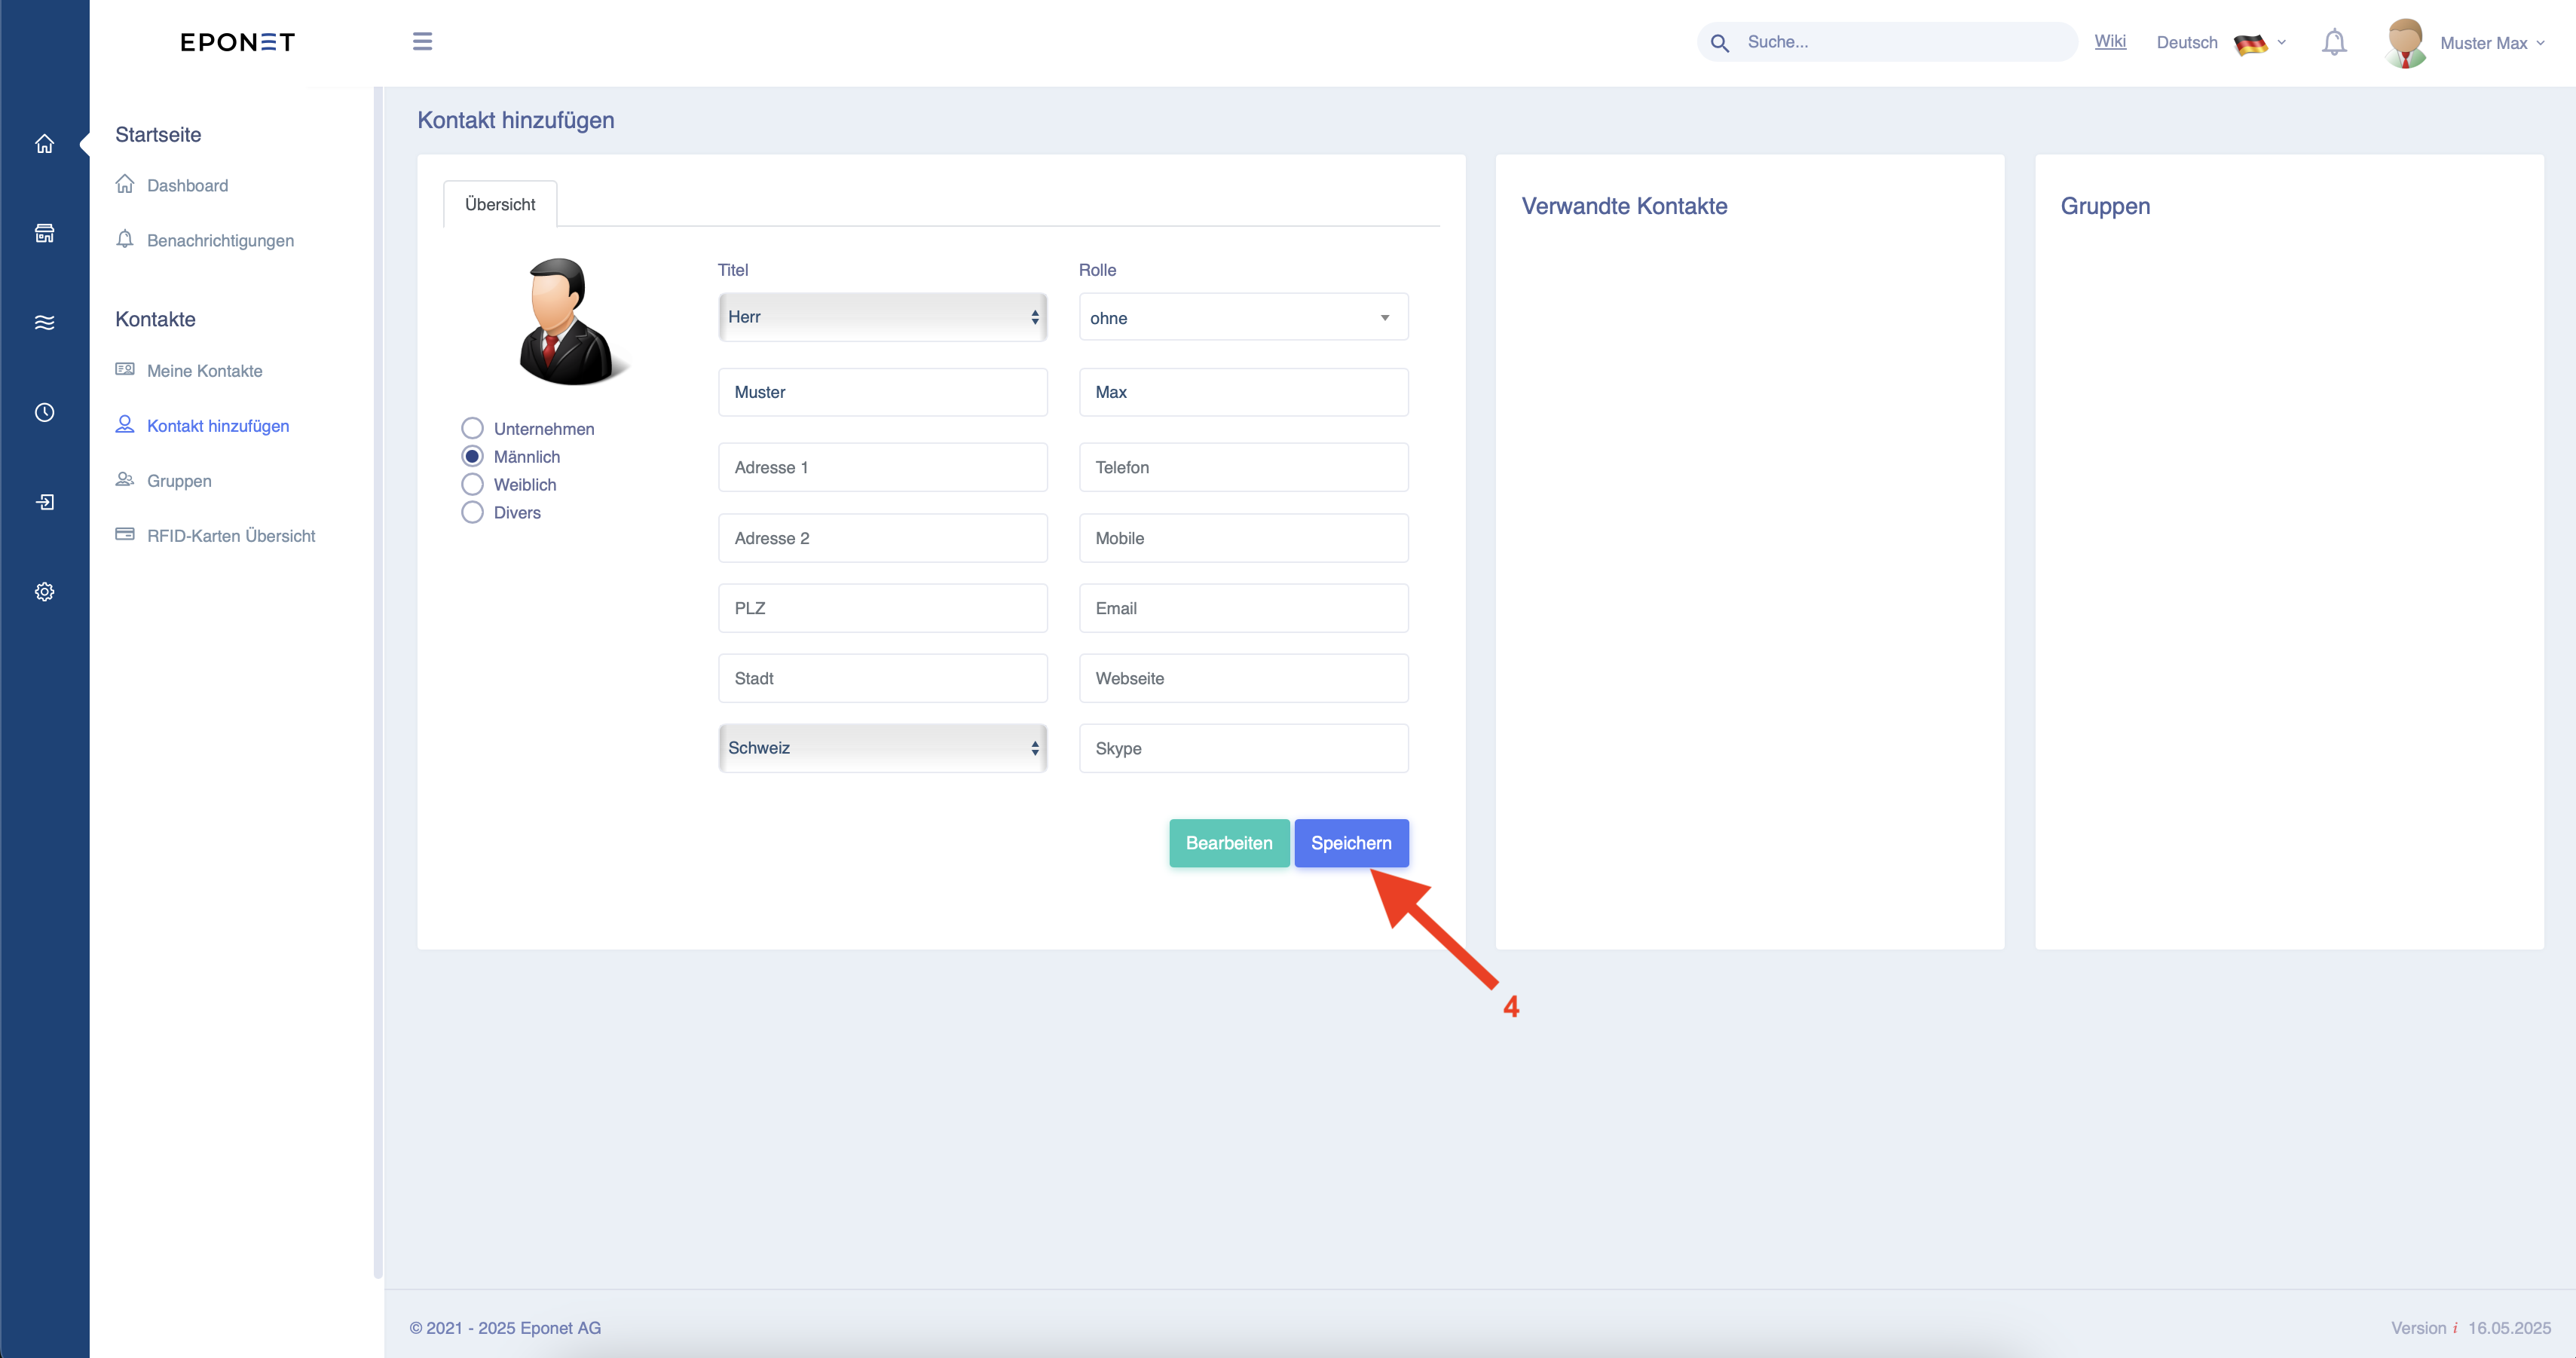Choose the Weiblich radio option
The width and height of the screenshot is (2576, 1358).
472,484
